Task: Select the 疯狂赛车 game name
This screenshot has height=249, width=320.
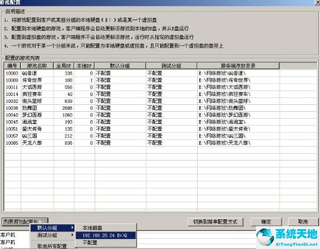Action: [x=32, y=94]
